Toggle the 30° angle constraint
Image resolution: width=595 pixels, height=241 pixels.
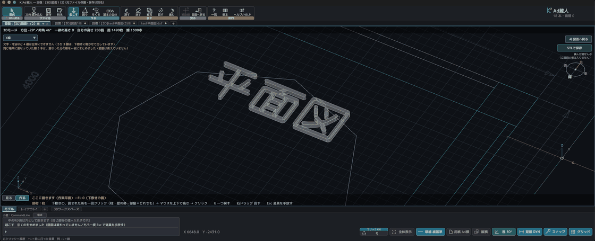[504, 231]
